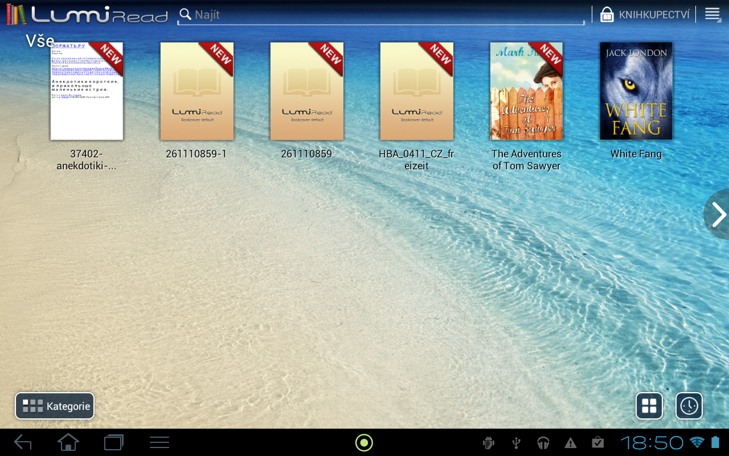This screenshot has height=456, width=729.
Task: Tap the search magnifier icon
Action: point(185,14)
